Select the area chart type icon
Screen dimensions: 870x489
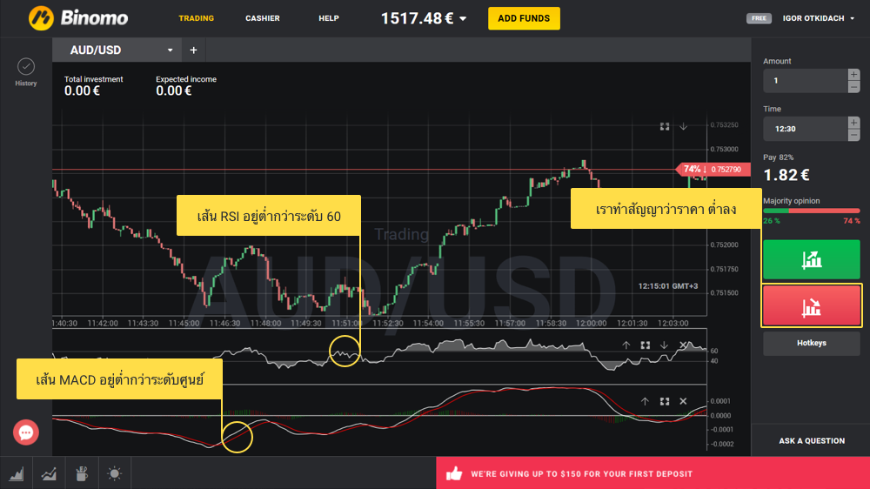coord(17,474)
